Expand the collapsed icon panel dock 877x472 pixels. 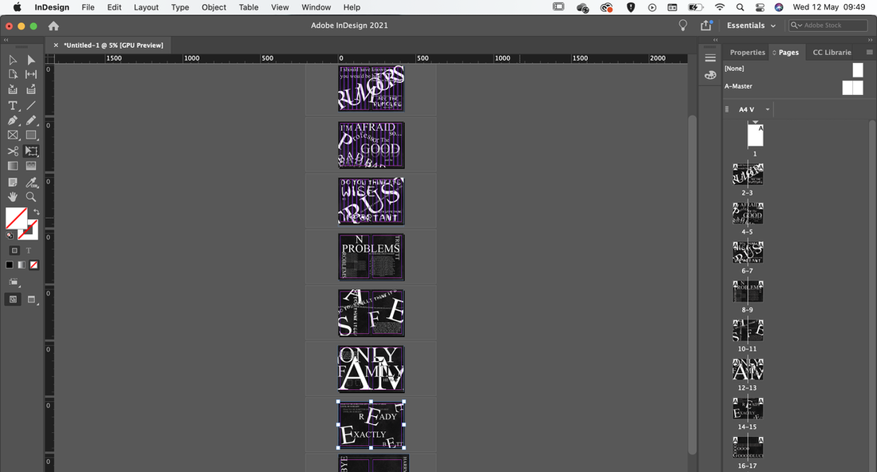click(x=716, y=40)
